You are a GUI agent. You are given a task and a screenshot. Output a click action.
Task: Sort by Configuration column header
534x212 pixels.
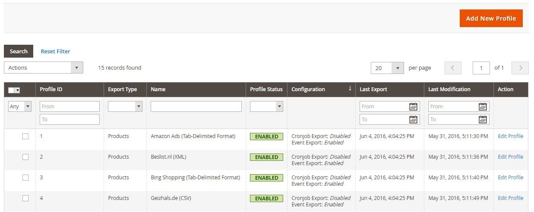point(308,89)
